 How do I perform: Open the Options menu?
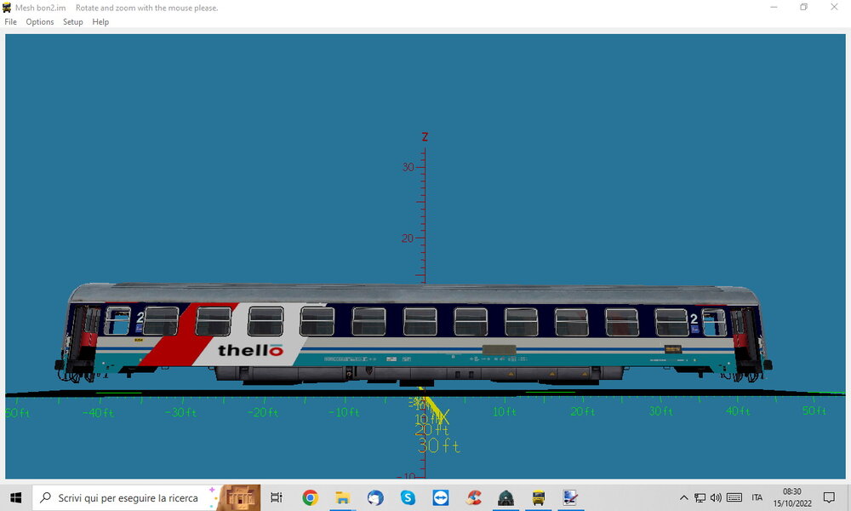[40, 22]
